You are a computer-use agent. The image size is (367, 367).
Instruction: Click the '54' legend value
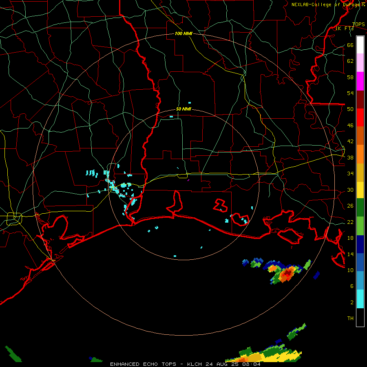click(x=350, y=93)
